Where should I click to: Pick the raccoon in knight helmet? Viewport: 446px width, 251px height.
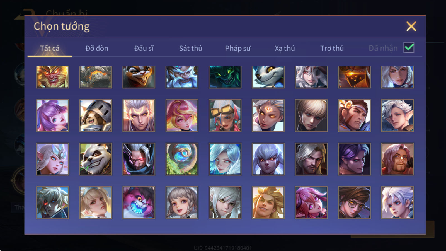coord(96,115)
